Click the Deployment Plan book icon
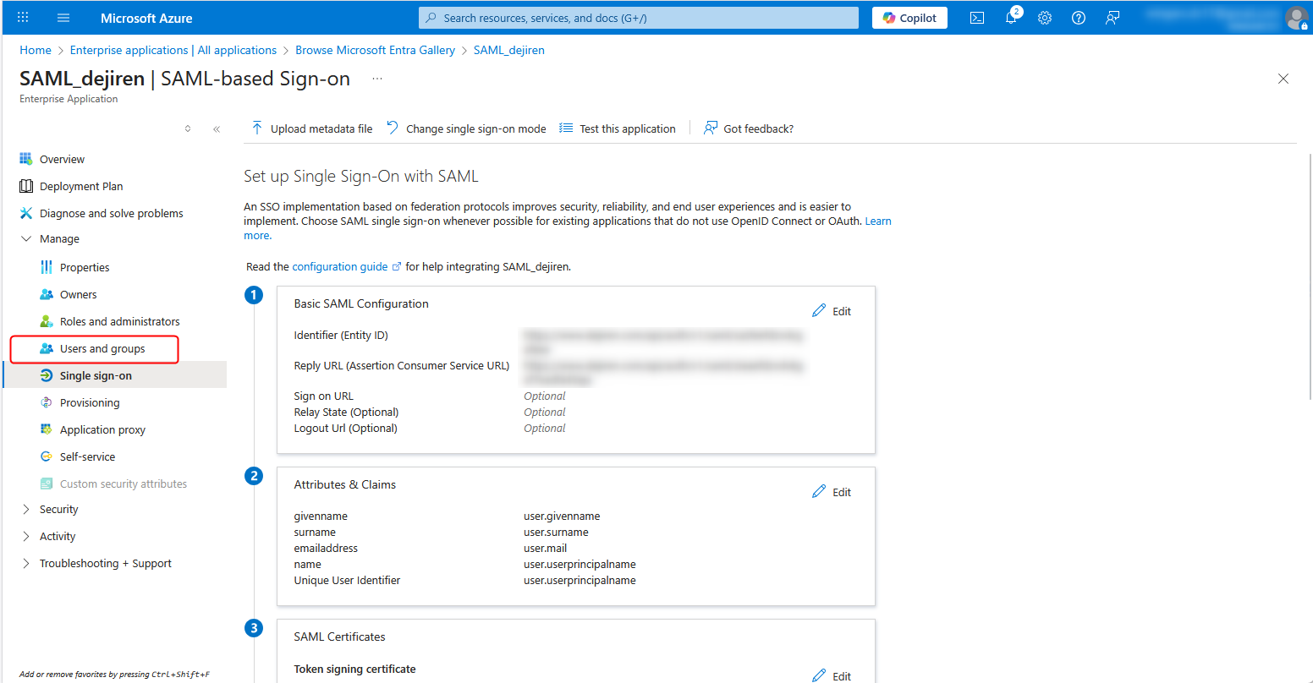 click(x=26, y=186)
